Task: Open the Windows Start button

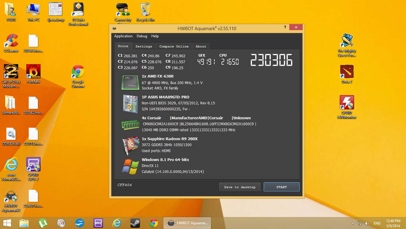Action: (x=7, y=223)
